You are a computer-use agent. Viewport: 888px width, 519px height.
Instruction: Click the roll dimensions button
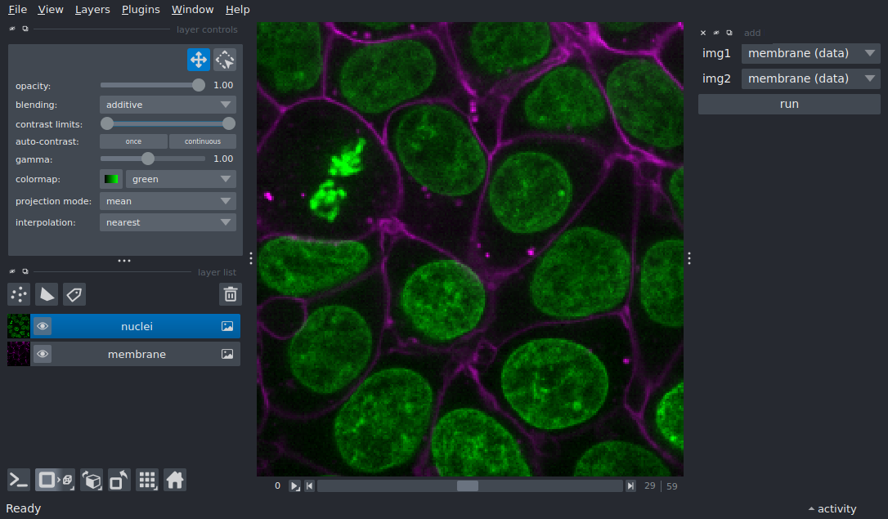click(93, 480)
